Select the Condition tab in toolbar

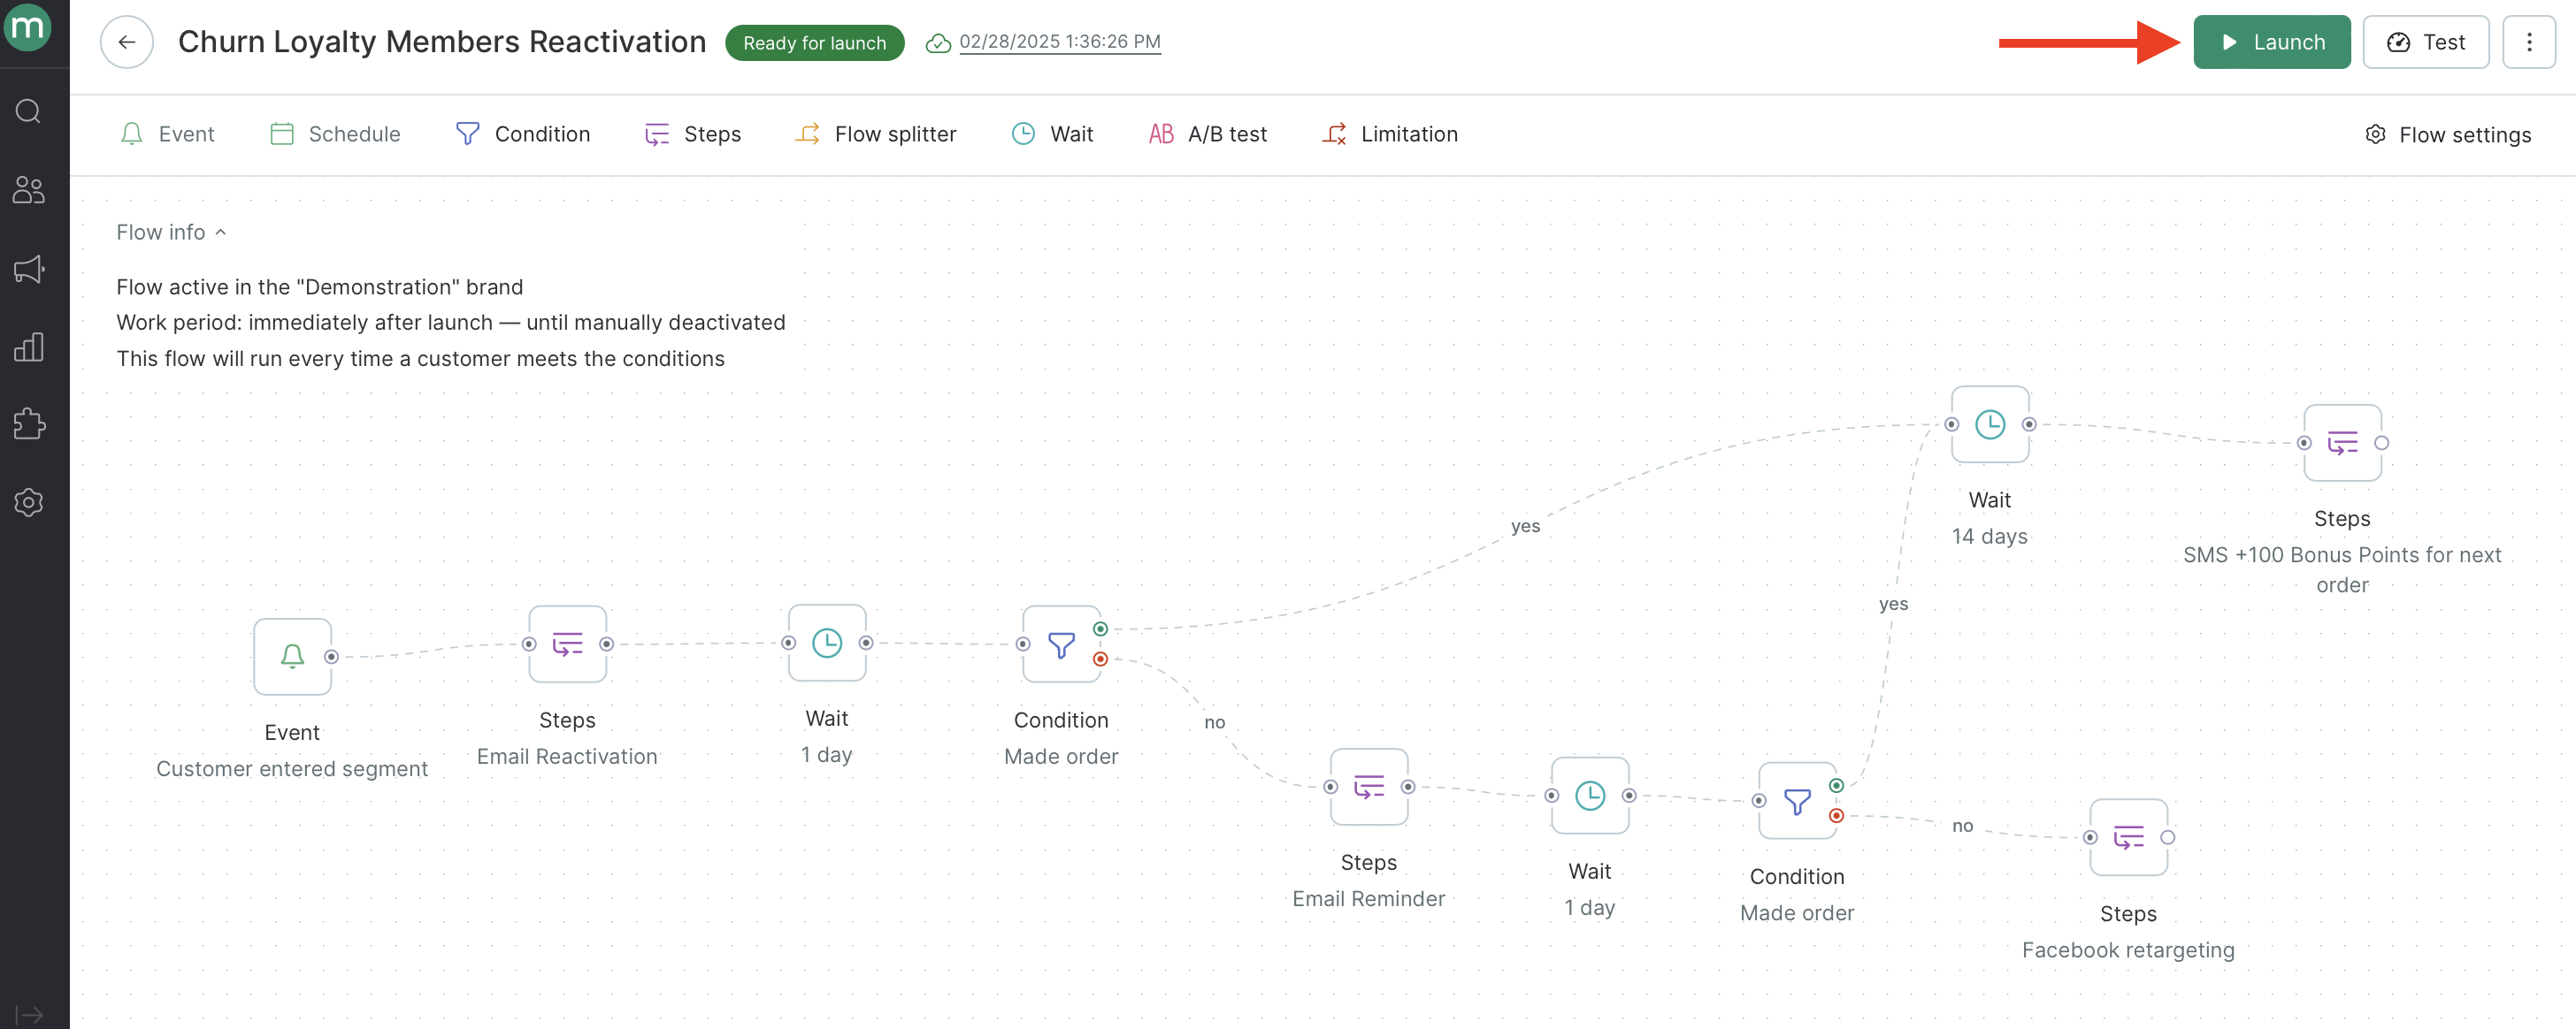point(523,133)
